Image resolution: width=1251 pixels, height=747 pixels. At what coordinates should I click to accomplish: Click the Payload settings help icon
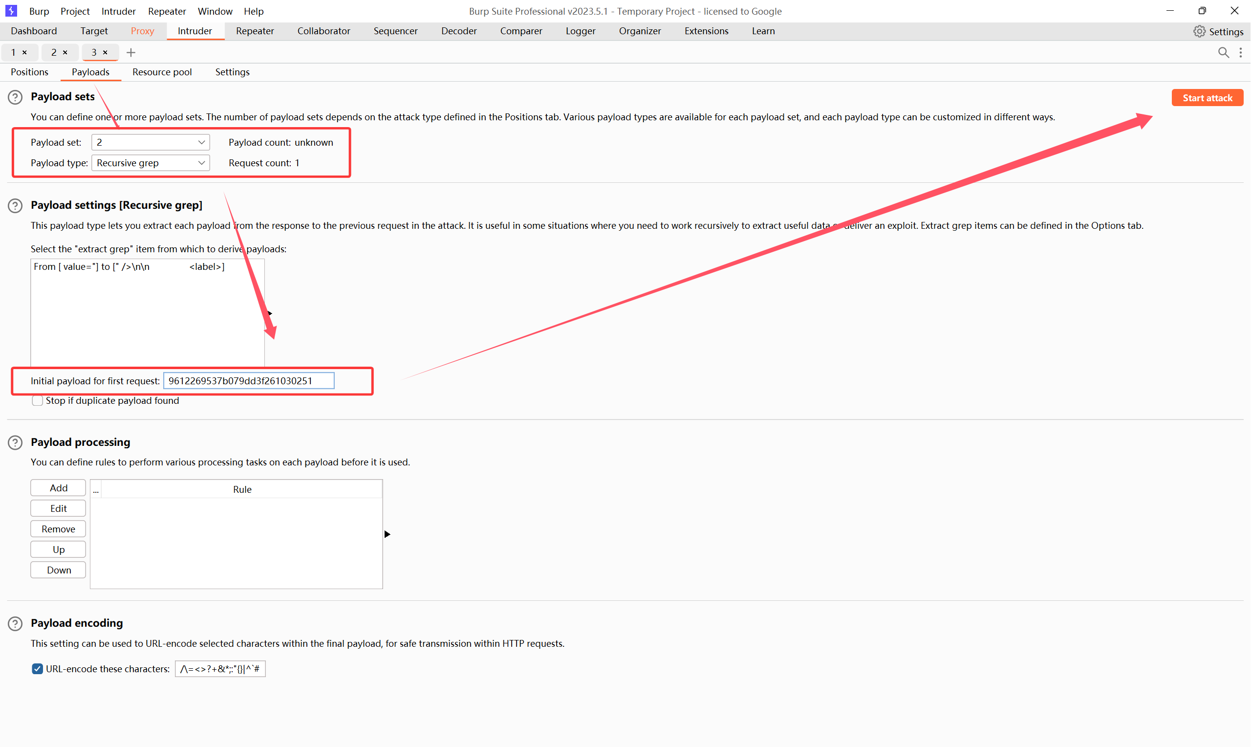click(15, 206)
